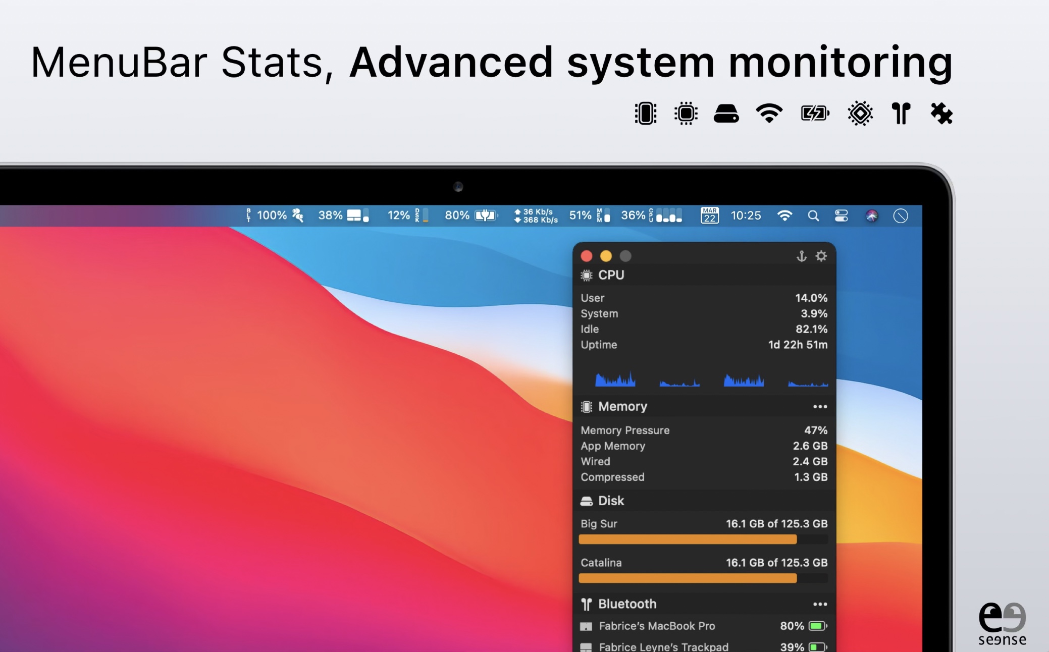Viewport: 1049px width, 652px height.
Task: Click the 10:25 clock in menu bar
Action: (746, 216)
